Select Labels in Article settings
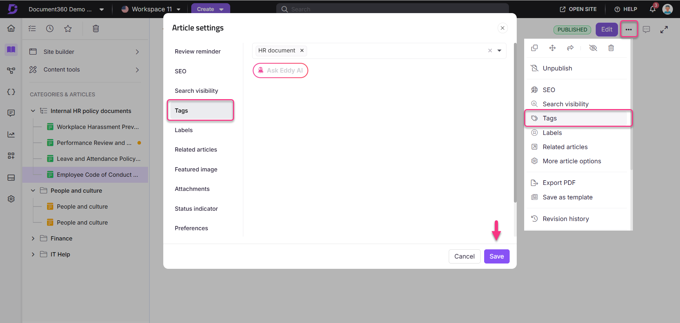The width and height of the screenshot is (680, 323). pos(183,130)
